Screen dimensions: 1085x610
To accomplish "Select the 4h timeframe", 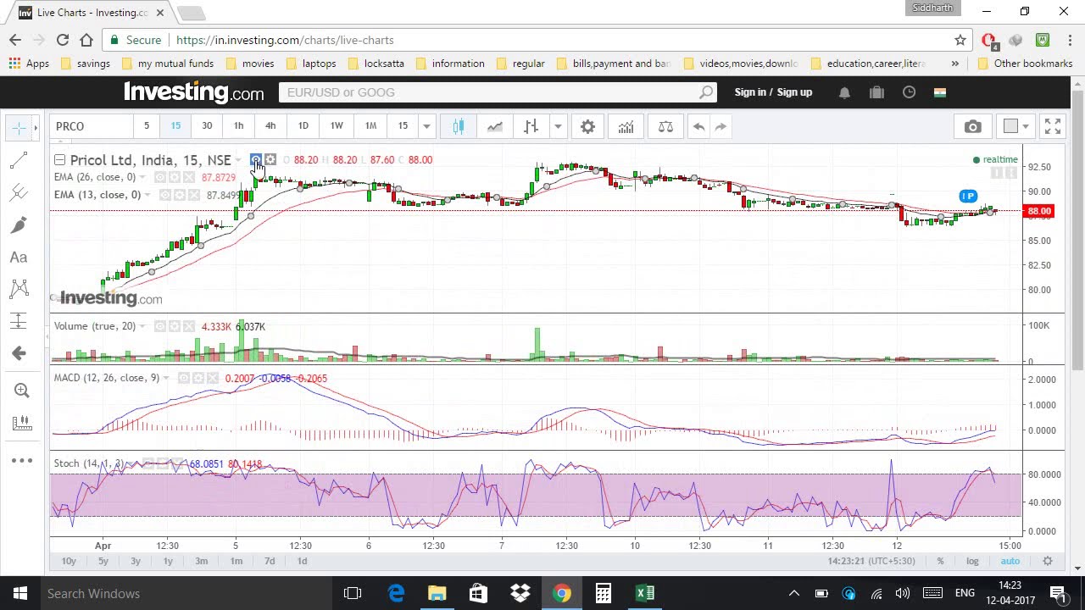I will [270, 126].
